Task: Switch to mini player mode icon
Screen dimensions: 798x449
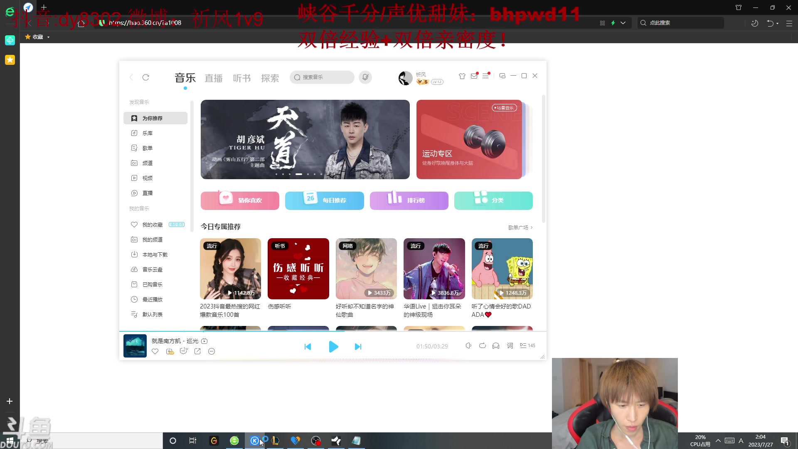Action: [502, 76]
